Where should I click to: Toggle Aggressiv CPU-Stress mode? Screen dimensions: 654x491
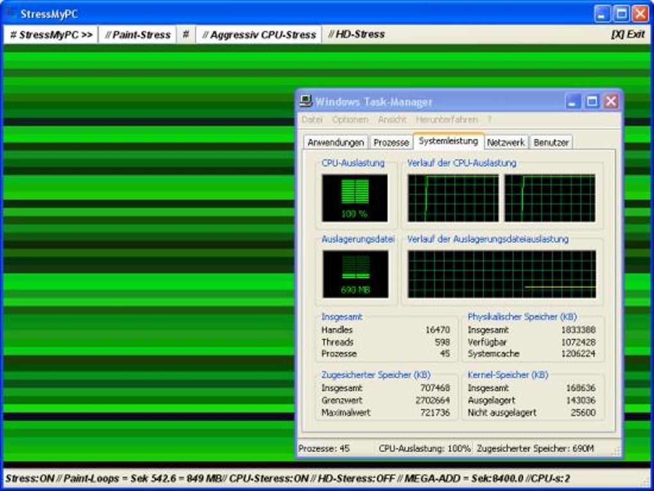pos(259,35)
